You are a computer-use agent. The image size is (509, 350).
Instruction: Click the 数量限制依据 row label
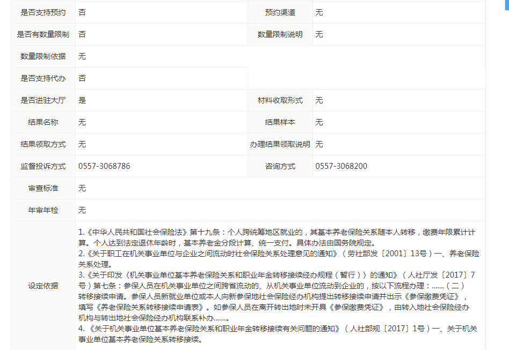[43, 56]
